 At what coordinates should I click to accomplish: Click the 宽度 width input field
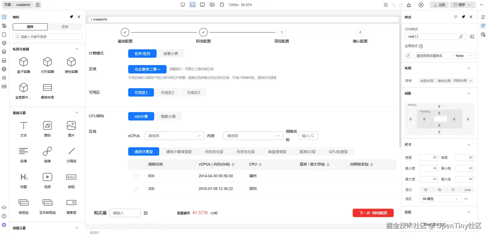429,157
